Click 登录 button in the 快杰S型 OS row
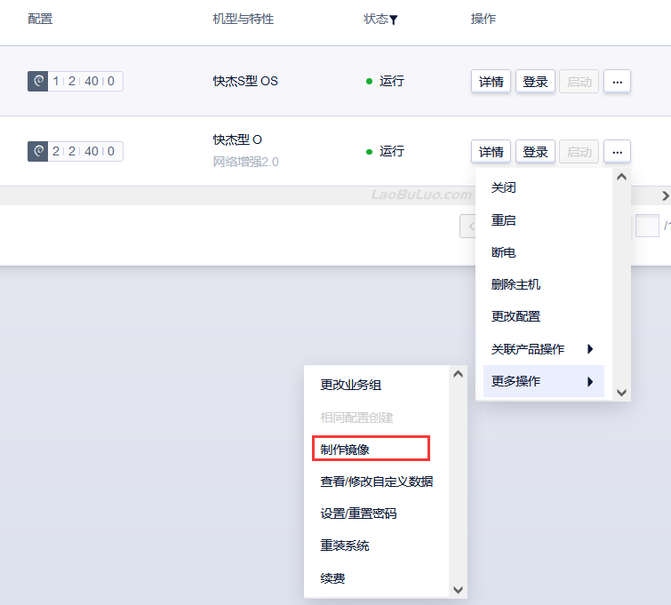Viewport: 671px width, 605px height. tap(535, 82)
